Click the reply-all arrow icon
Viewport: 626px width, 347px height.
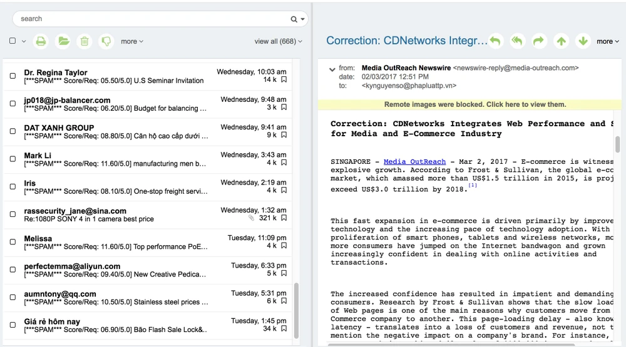(516, 41)
